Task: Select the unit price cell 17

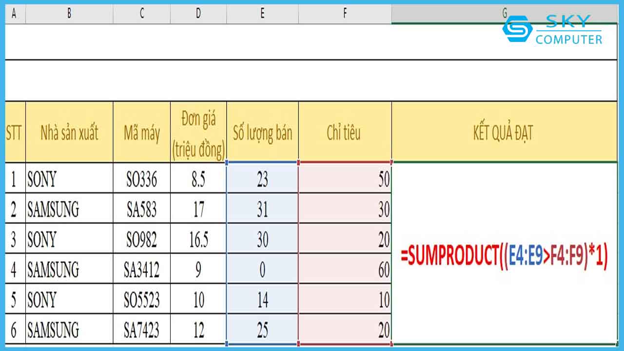Action: [x=198, y=208]
